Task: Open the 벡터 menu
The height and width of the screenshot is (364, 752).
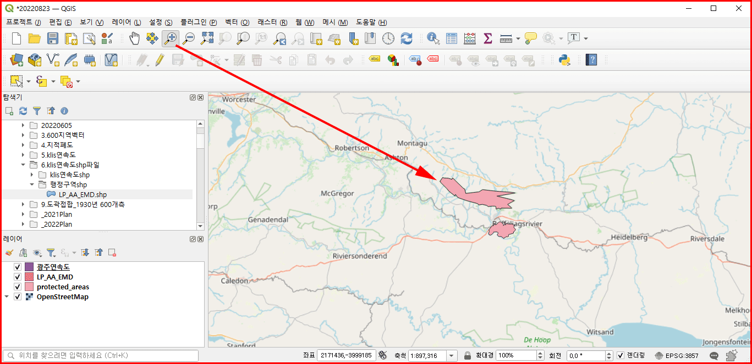Action: 237,23
